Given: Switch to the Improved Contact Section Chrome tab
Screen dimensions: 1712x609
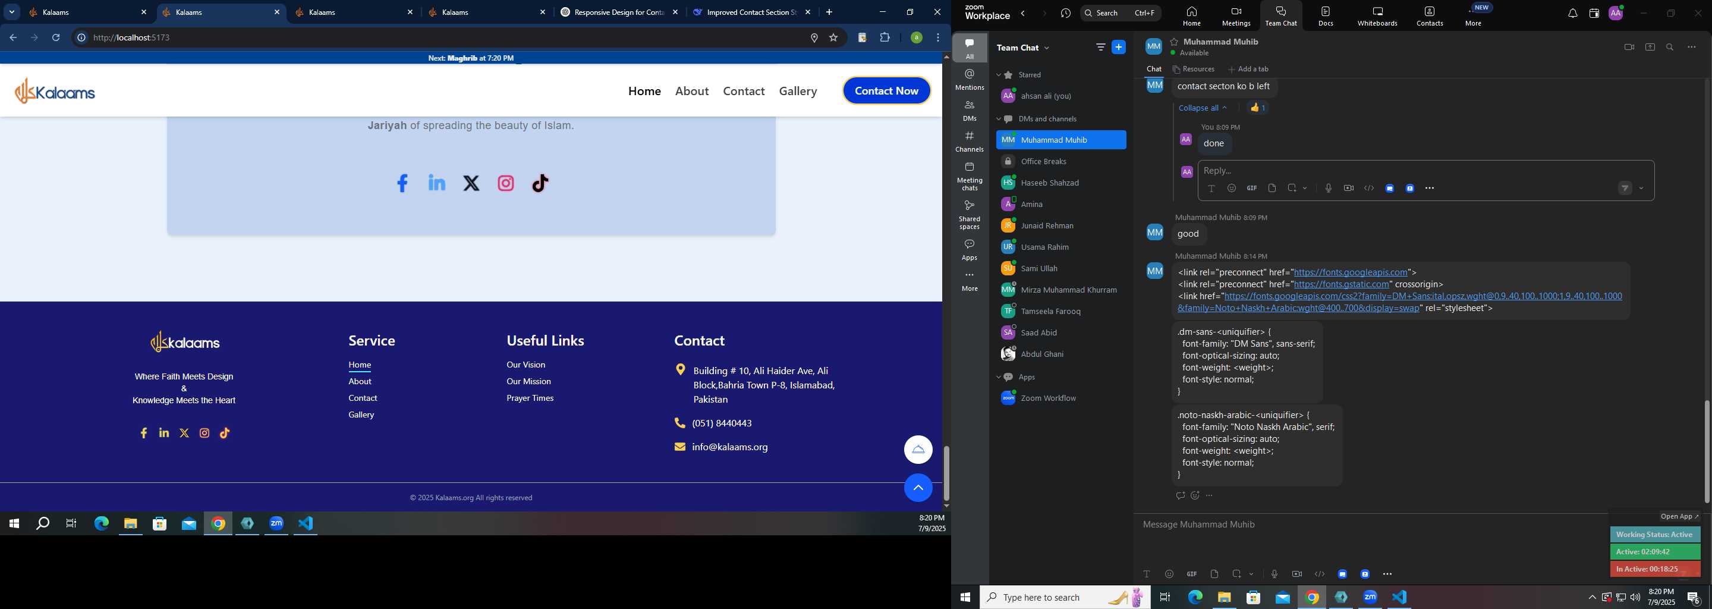Looking at the screenshot, I should pyautogui.click(x=751, y=12).
